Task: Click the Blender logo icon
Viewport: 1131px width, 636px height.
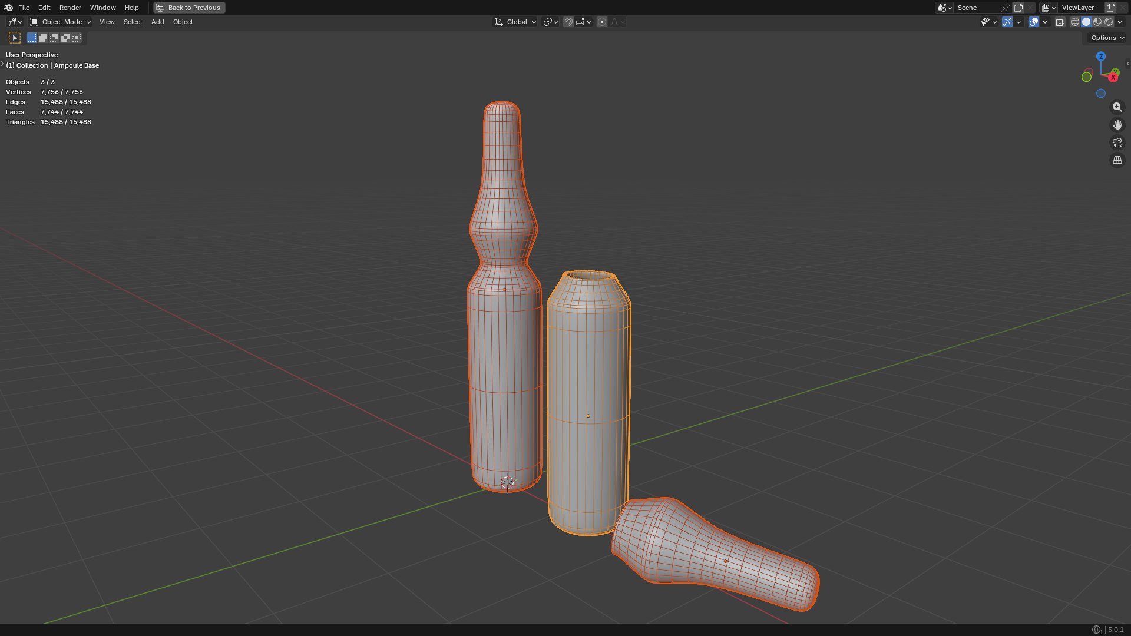Action: point(8,8)
